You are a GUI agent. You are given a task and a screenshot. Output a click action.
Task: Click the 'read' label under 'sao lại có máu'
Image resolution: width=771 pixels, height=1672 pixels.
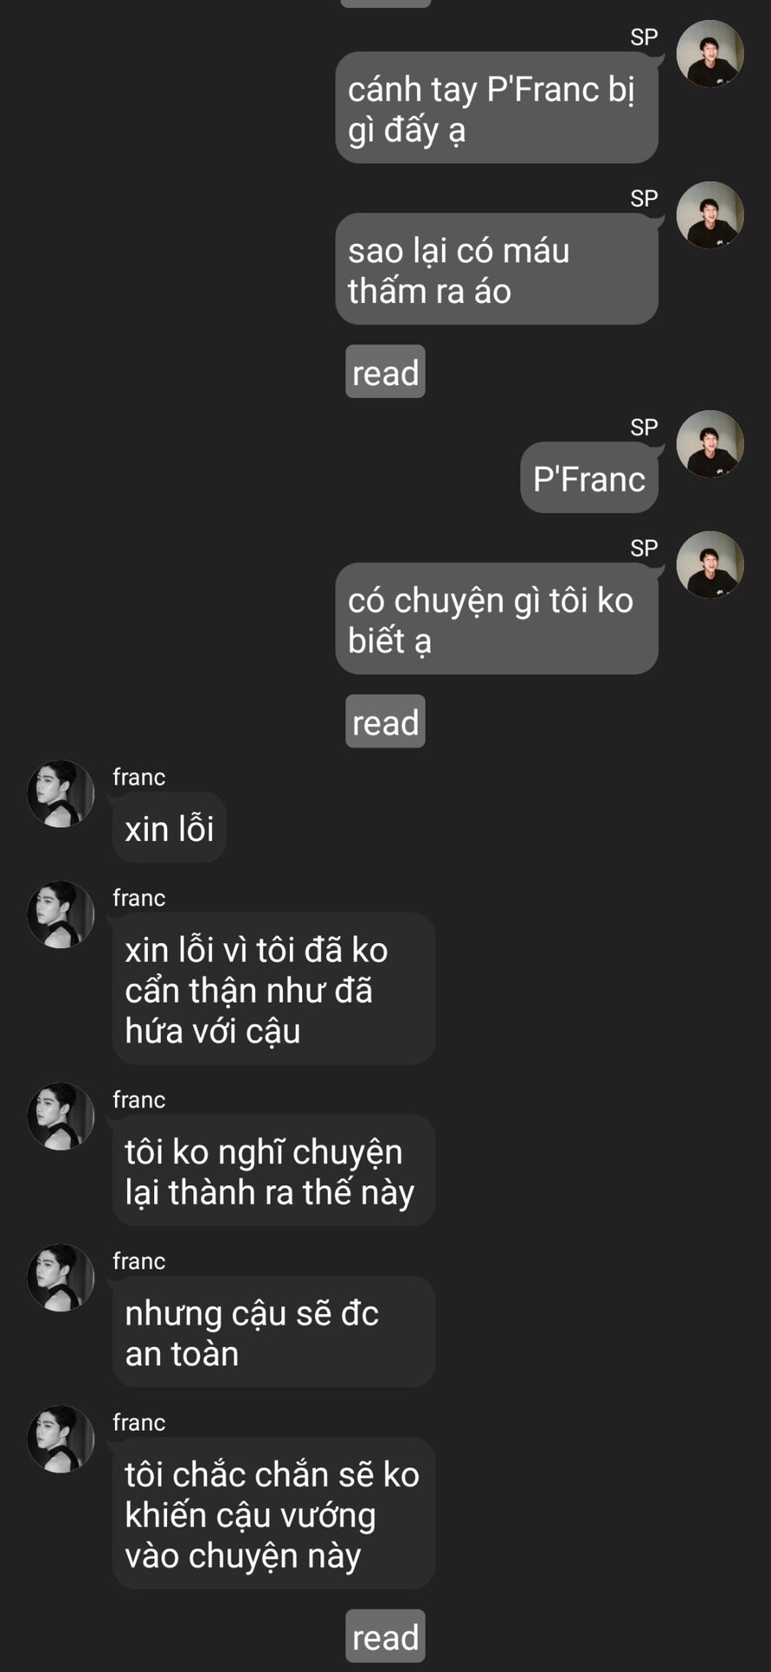[x=385, y=372]
